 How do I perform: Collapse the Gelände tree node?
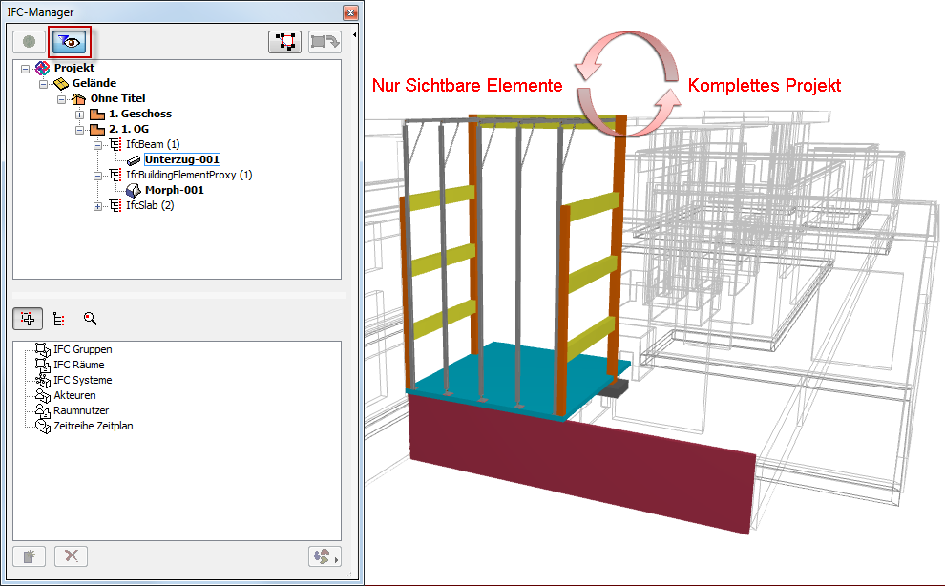click(x=43, y=84)
